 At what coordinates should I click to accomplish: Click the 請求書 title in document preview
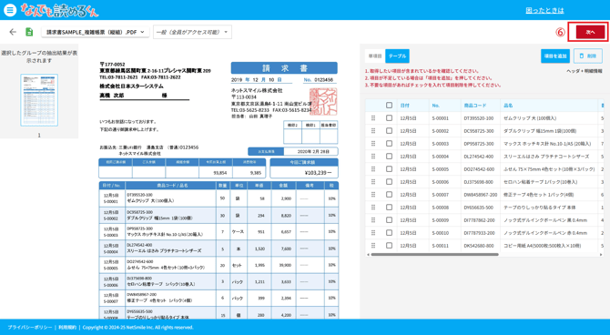(284, 68)
